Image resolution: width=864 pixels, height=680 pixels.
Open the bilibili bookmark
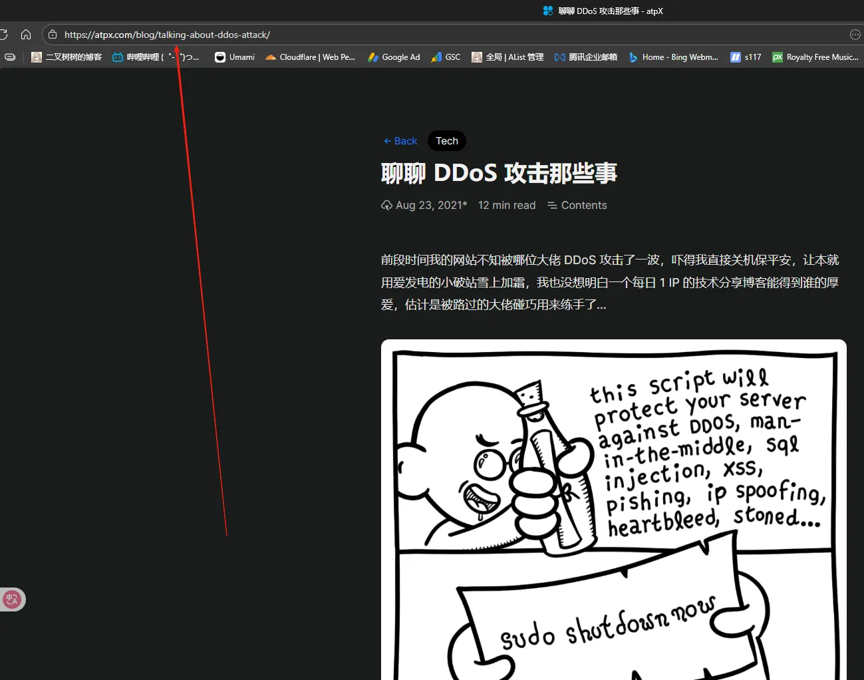pos(156,57)
